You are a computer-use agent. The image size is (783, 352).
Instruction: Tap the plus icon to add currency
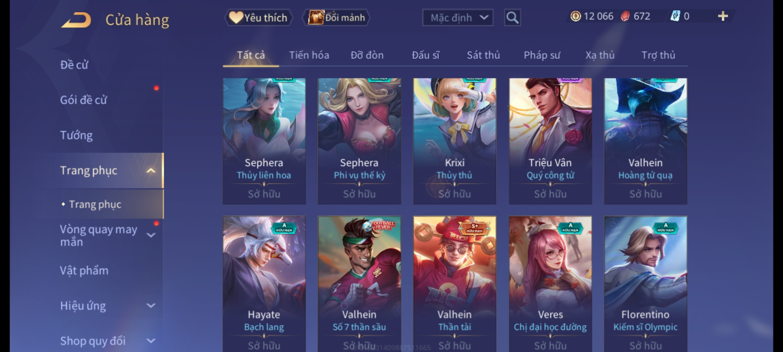tap(723, 16)
